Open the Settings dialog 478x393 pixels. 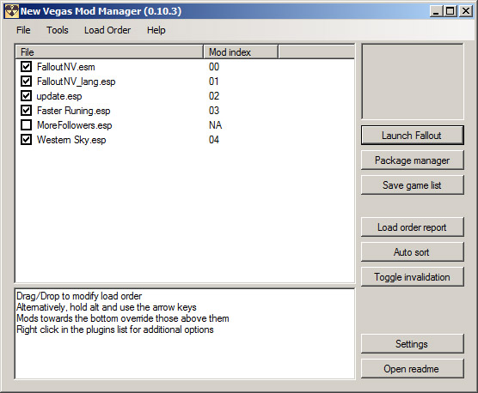coord(412,344)
